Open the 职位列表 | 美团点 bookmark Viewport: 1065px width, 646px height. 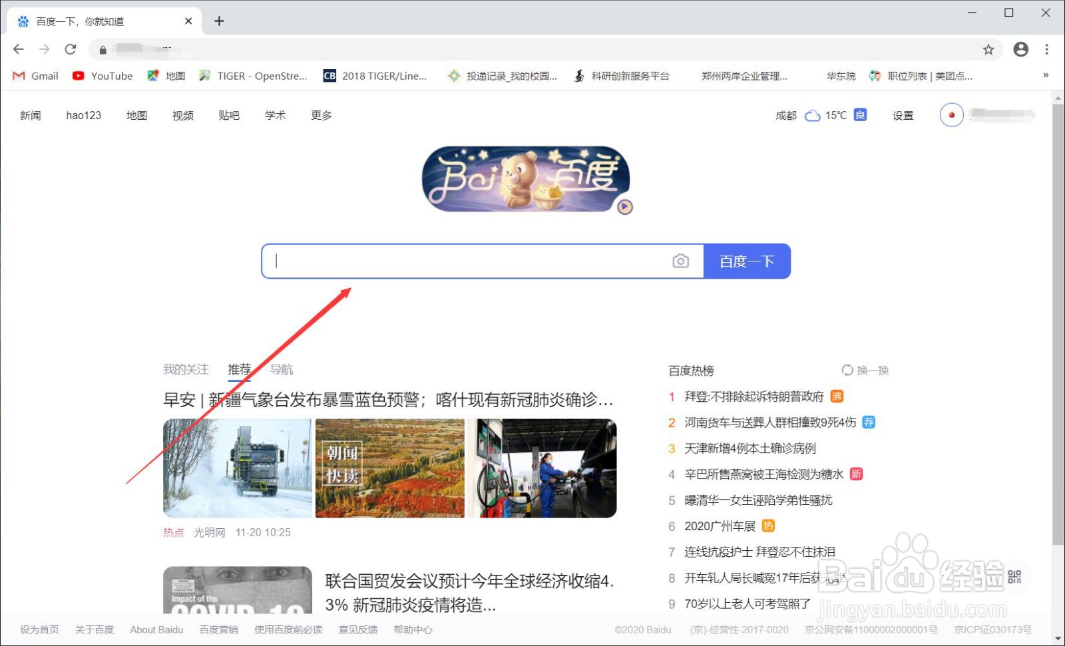coord(921,76)
